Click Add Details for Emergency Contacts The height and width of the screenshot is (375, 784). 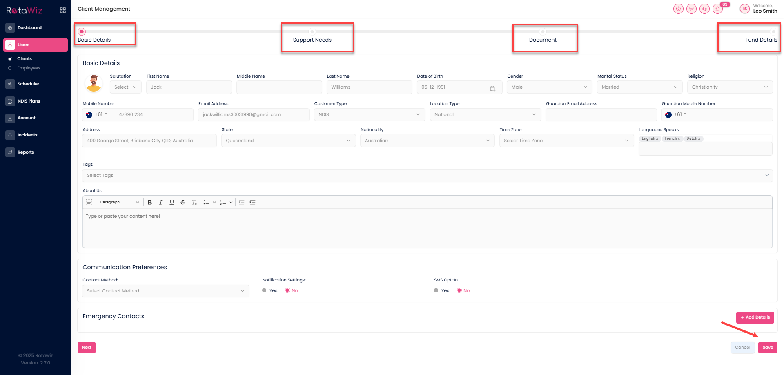click(x=755, y=317)
